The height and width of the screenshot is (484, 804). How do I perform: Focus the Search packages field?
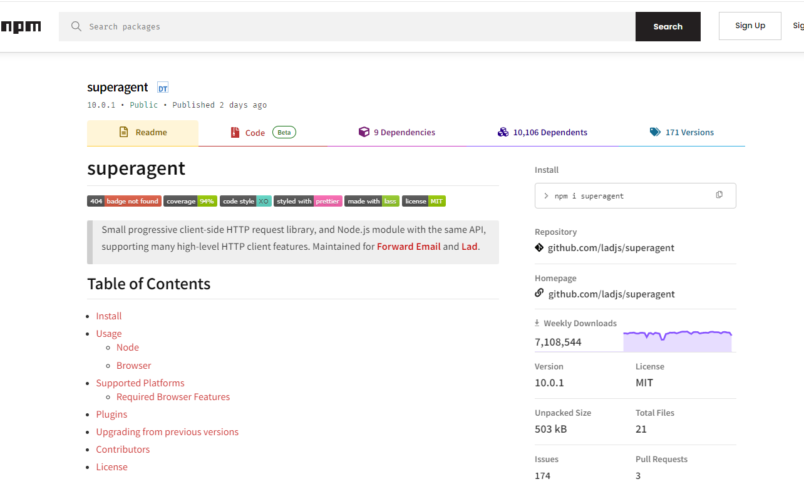(347, 26)
